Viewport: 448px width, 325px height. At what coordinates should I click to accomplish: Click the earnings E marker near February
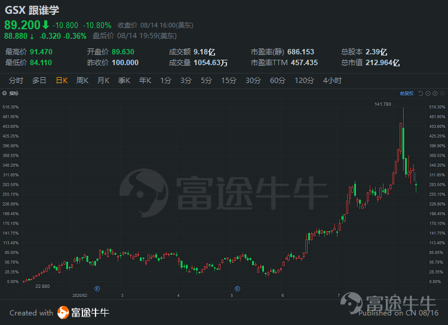point(97,289)
